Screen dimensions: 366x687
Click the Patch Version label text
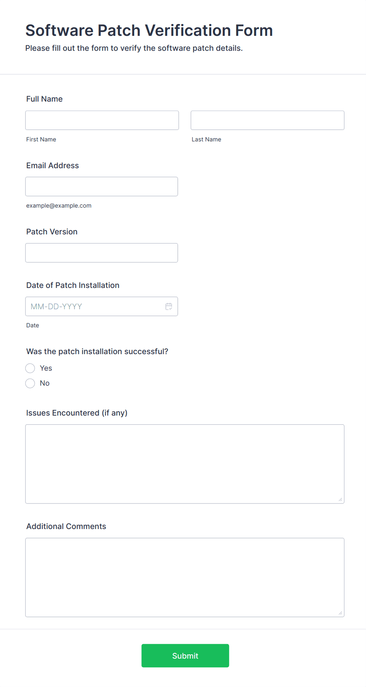52,232
